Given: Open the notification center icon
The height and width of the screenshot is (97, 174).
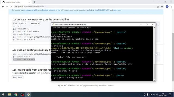Looking at the screenshot, I should tap(170, 95).
